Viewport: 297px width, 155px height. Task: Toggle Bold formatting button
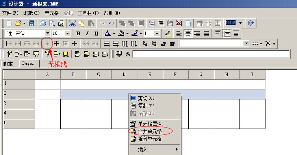[78, 34]
